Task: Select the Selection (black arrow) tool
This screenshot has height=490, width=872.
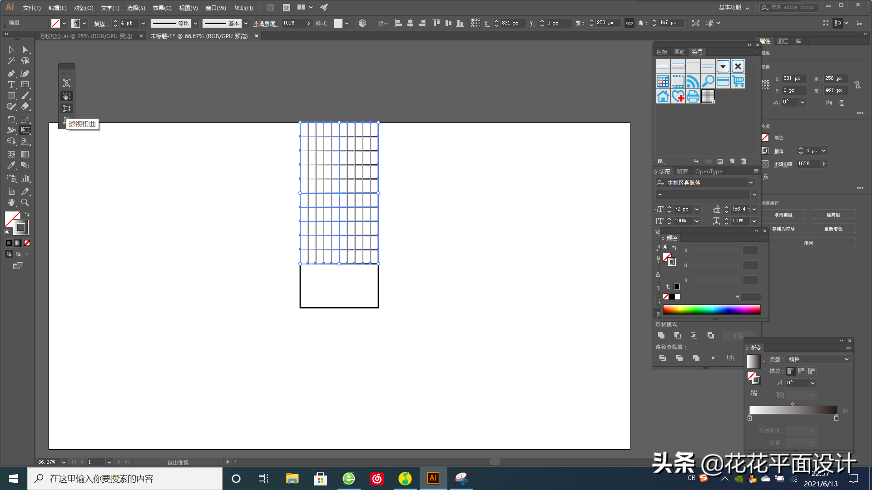Action: tap(11, 49)
